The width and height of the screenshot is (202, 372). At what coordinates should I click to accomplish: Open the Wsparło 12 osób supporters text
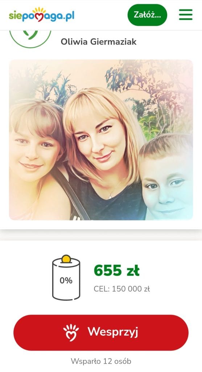[x=101, y=361]
